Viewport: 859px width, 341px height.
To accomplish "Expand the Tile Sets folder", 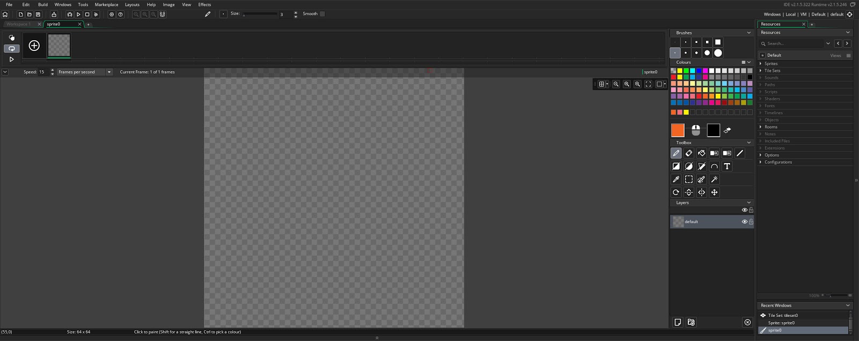I will [x=761, y=71].
